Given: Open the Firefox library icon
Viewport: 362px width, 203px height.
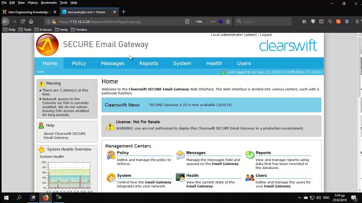Looking at the screenshot, I should pos(305,21).
